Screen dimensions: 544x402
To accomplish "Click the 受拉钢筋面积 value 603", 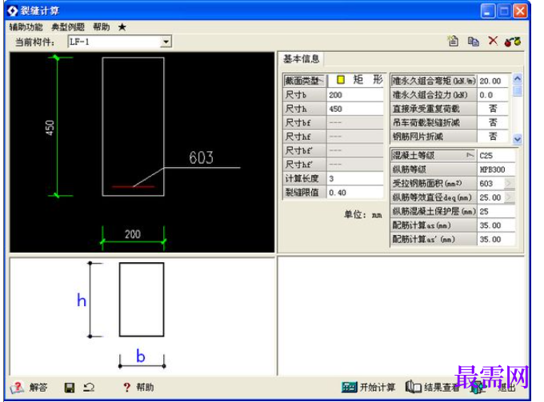I will pyautogui.click(x=491, y=183).
